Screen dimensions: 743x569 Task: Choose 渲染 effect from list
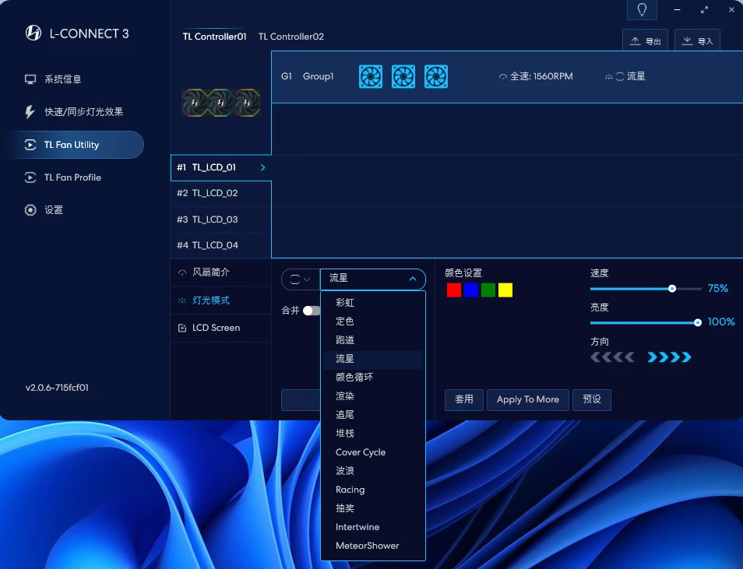point(373,396)
